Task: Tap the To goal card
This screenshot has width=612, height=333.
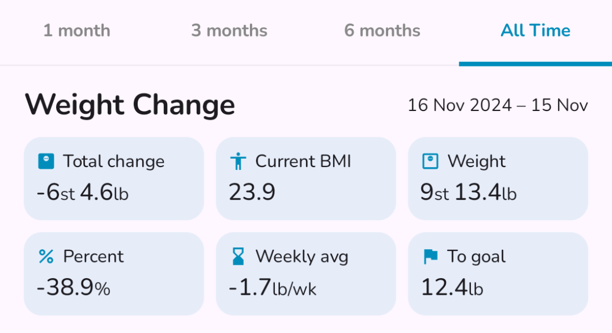Action: click(498, 274)
